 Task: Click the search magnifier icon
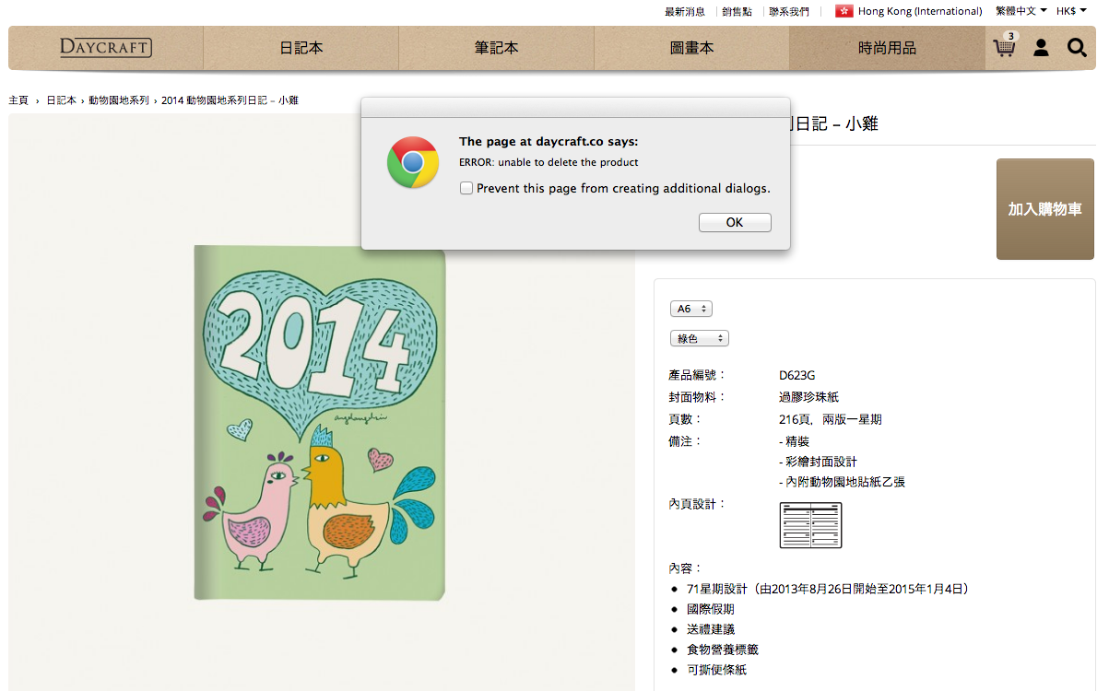1077,47
